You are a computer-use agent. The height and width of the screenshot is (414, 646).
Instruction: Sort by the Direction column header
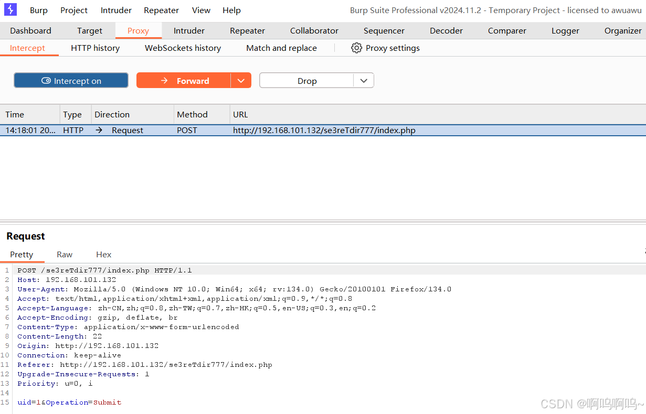pyautogui.click(x=133, y=114)
